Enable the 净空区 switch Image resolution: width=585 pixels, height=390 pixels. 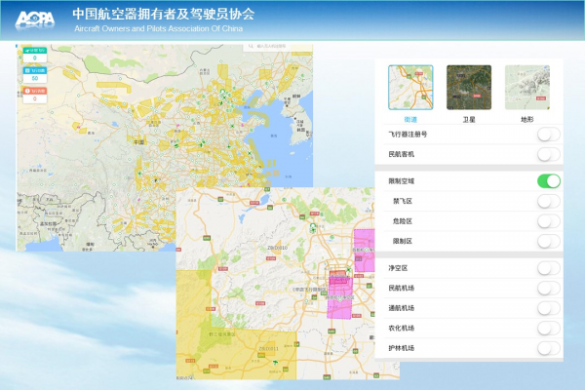coord(548,268)
